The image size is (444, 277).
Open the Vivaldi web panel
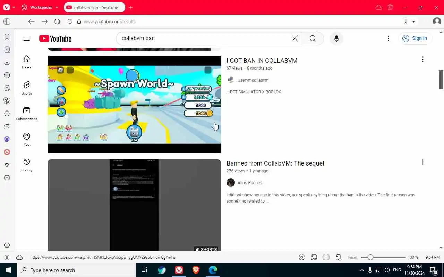click(7, 152)
